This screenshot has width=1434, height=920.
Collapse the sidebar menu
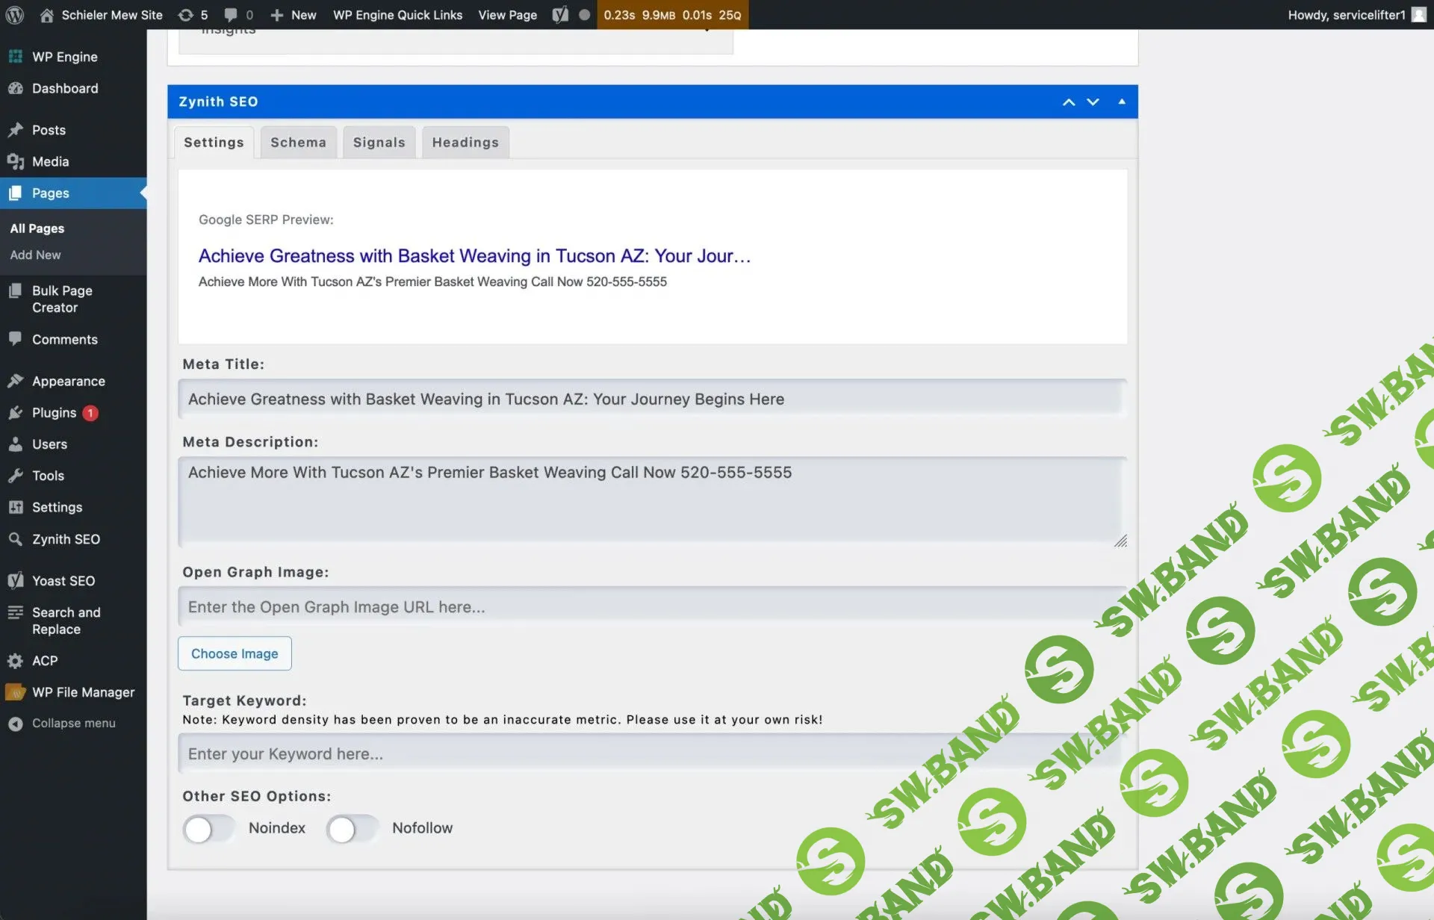(73, 723)
